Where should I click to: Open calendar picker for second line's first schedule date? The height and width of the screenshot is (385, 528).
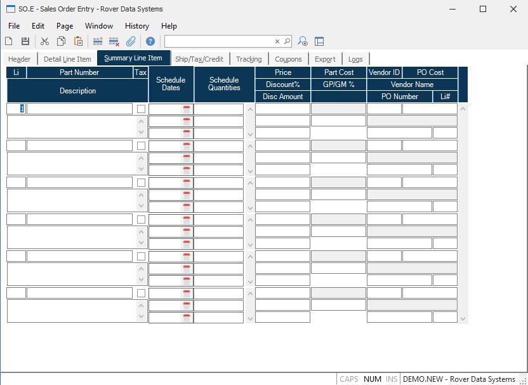187,146
